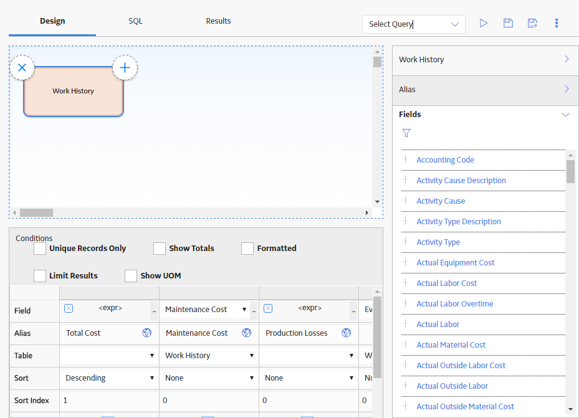Select the Work History node on canvas
Screen dimensions: 579x418
click(73, 92)
